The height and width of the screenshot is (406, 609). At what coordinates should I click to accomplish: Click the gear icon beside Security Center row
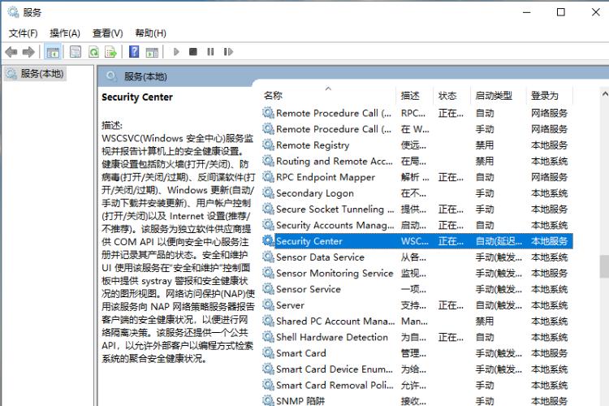pos(268,241)
